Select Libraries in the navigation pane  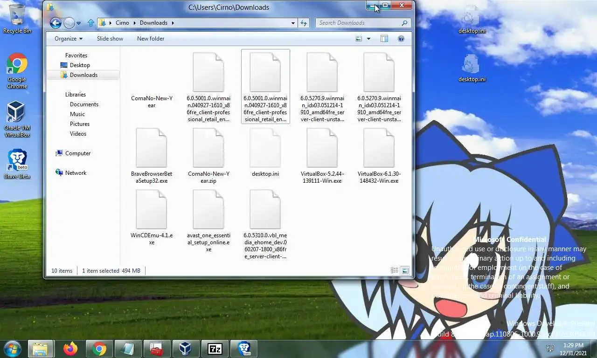point(75,95)
